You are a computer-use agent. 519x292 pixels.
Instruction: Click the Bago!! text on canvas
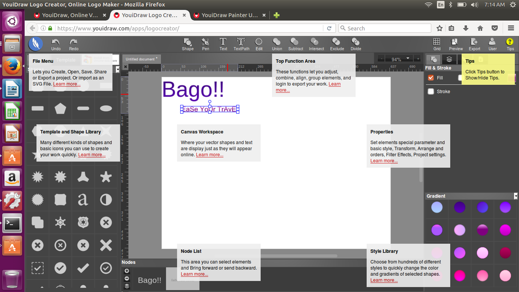click(x=193, y=90)
